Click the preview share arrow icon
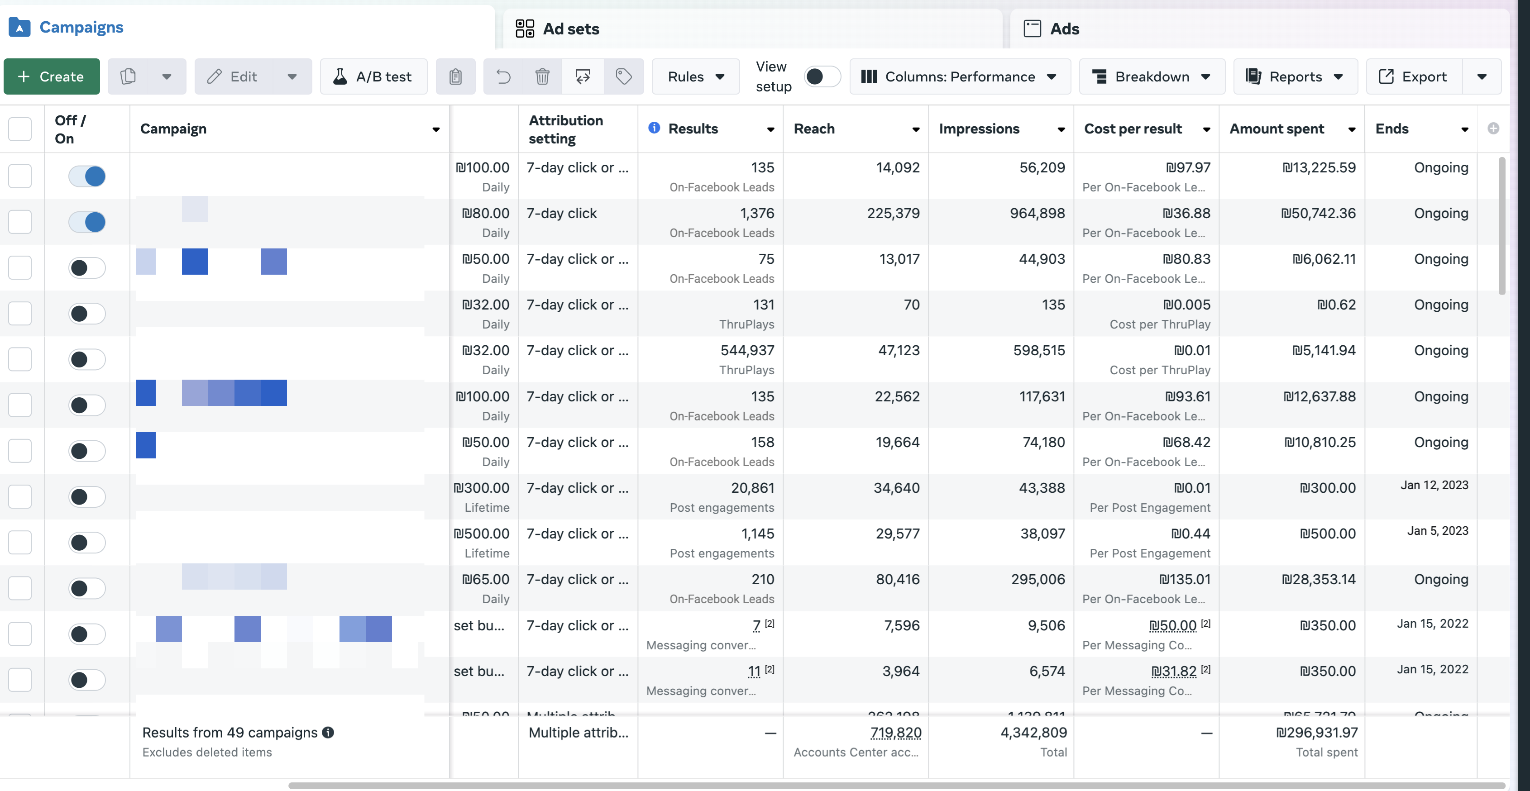Viewport: 1530px width, 791px height. [x=583, y=76]
